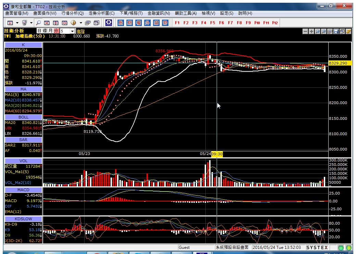Click the BOLL indicator panel header
The height and width of the screenshot is (254, 356).
[23, 117]
